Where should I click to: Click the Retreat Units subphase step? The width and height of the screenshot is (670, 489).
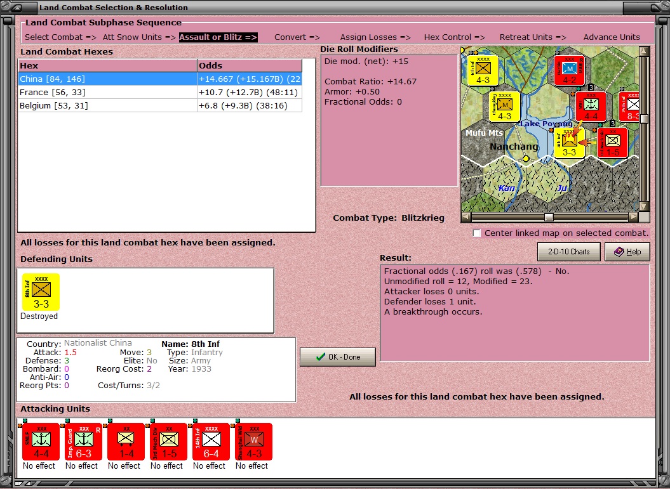click(x=533, y=37)
